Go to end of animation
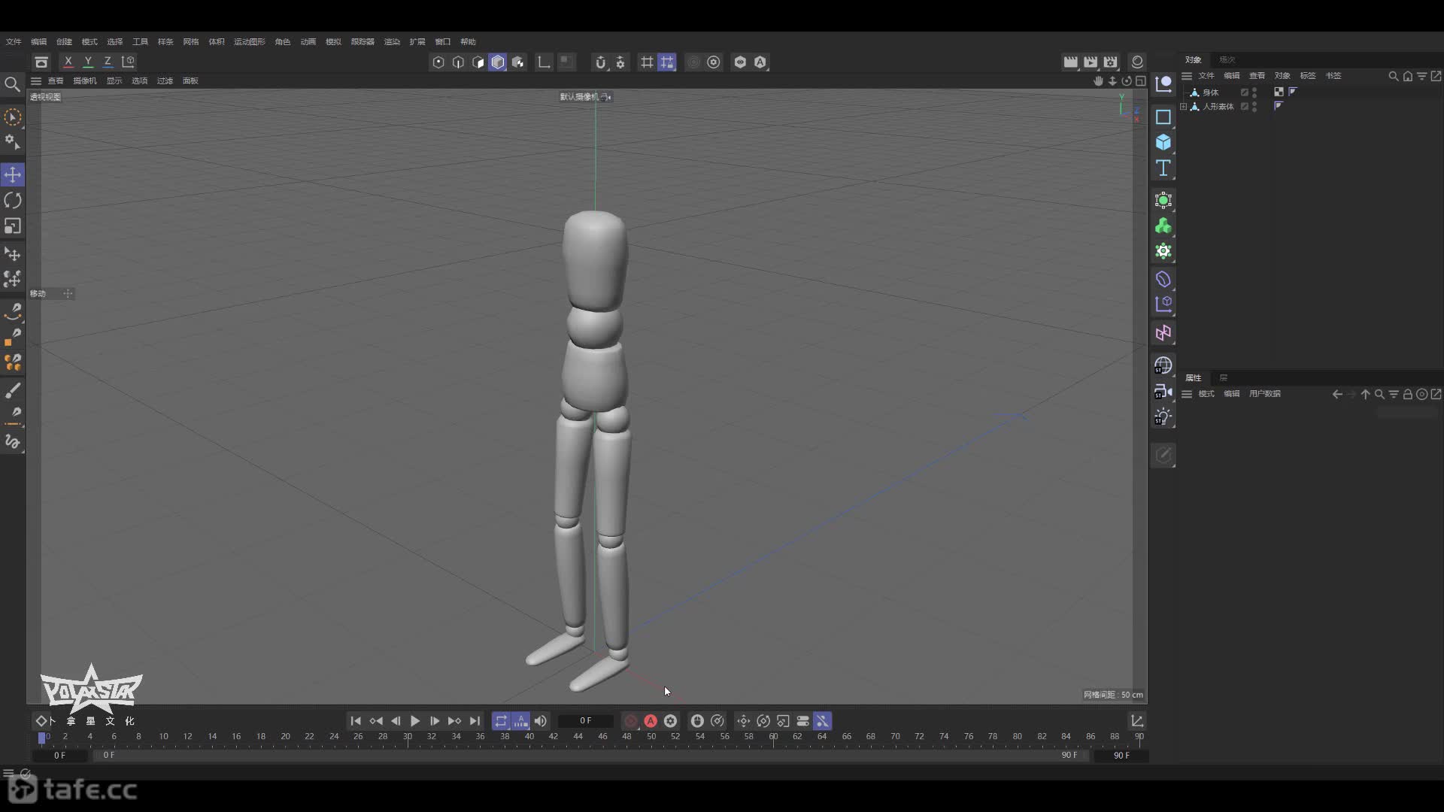This screenshot has height=812, width=1444. point(475,721)
